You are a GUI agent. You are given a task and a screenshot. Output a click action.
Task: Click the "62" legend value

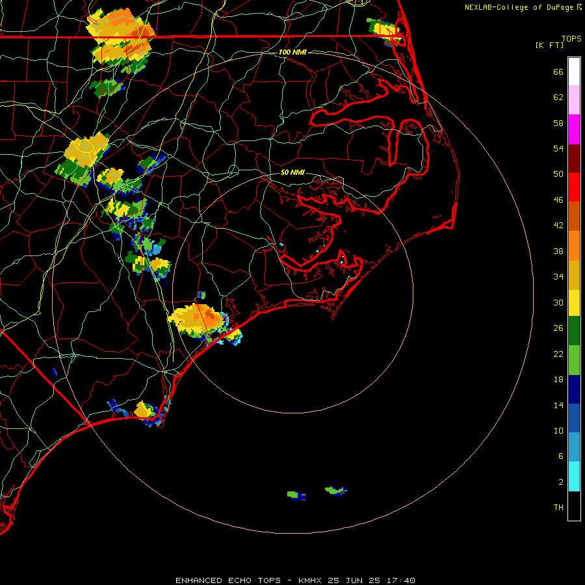click(558, 97)
